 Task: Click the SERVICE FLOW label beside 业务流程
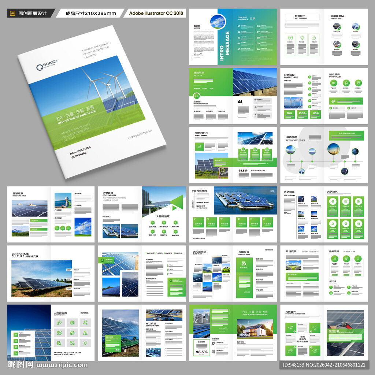[349, 252]
